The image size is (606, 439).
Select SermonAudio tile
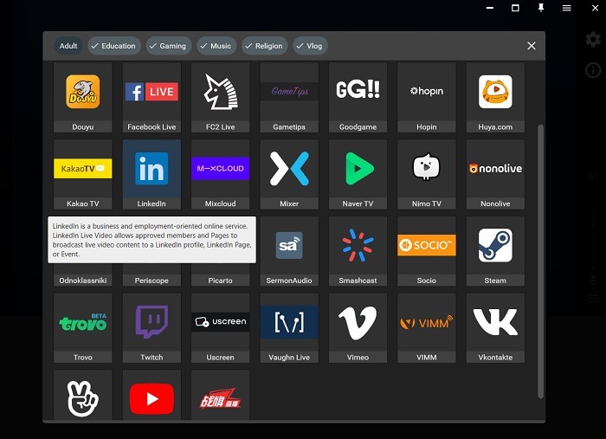point(289,251)
